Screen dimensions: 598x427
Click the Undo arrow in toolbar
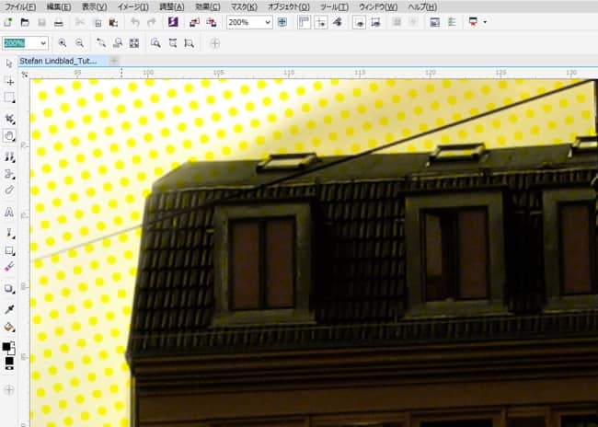pyautogui.click(x=136, y=21)
